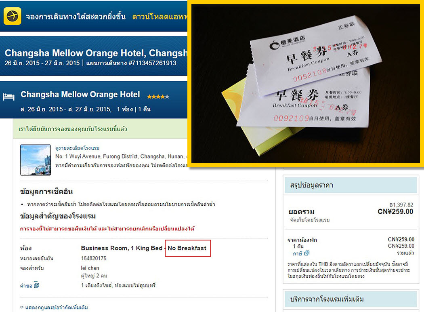
Task: Click the confirmation number 154820175
Action: (x=94, y=258)
